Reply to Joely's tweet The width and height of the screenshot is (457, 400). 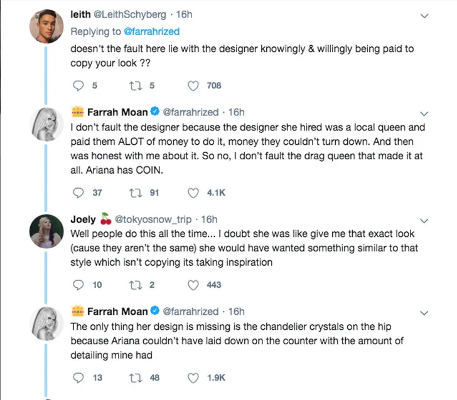tap(78, 285)
